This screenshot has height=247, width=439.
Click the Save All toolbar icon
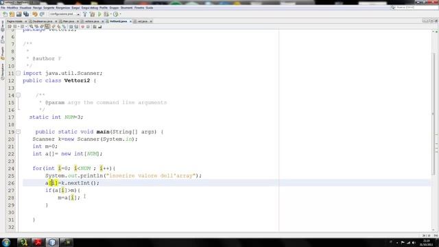26,14
